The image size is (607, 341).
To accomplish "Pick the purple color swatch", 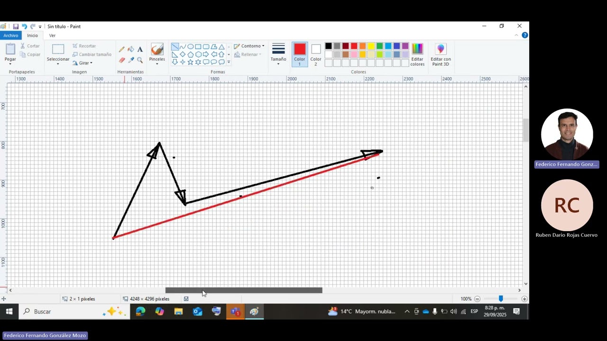I will click(405, 46).
